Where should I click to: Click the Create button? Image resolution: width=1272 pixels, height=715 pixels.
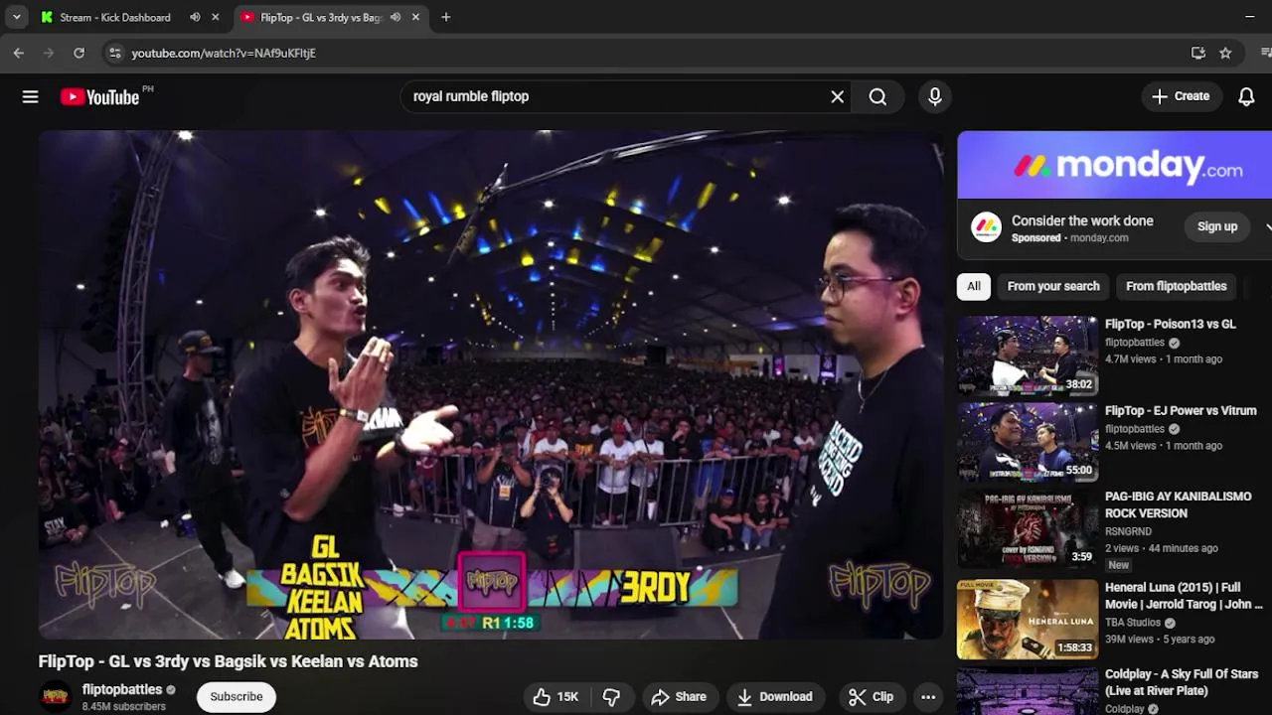[x=1181, y=96]
